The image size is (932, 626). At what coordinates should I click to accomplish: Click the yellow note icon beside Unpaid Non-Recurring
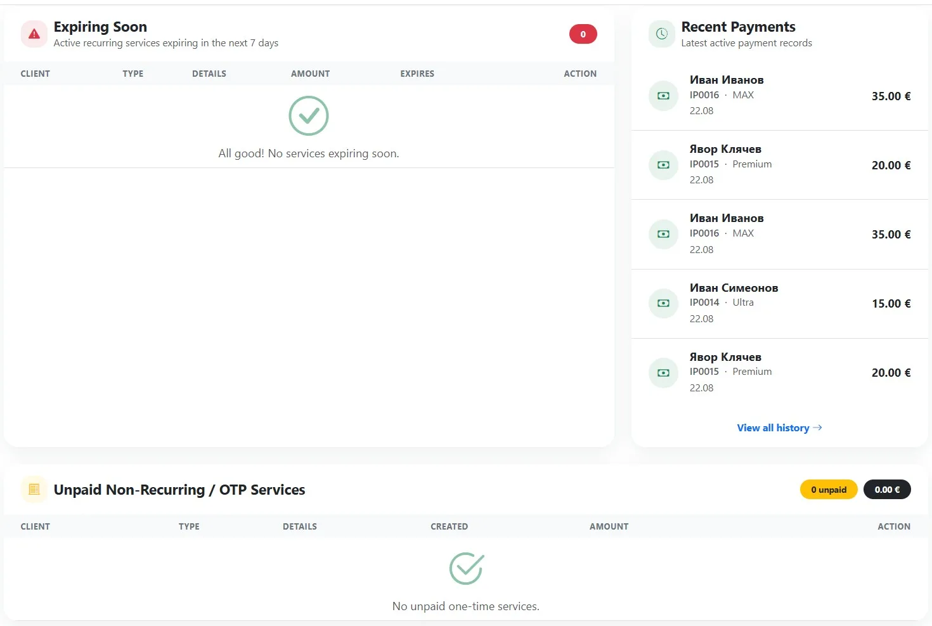pyautogui.click(x=34, y=490)
